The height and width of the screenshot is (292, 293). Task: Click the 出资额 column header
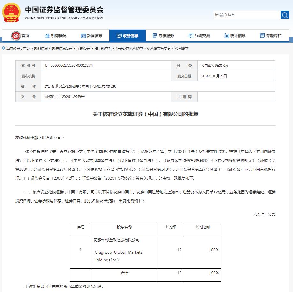(170, 227)
